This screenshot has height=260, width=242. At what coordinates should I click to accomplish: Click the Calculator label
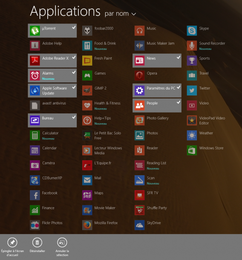pyautogui.click(x=50, y=133)
